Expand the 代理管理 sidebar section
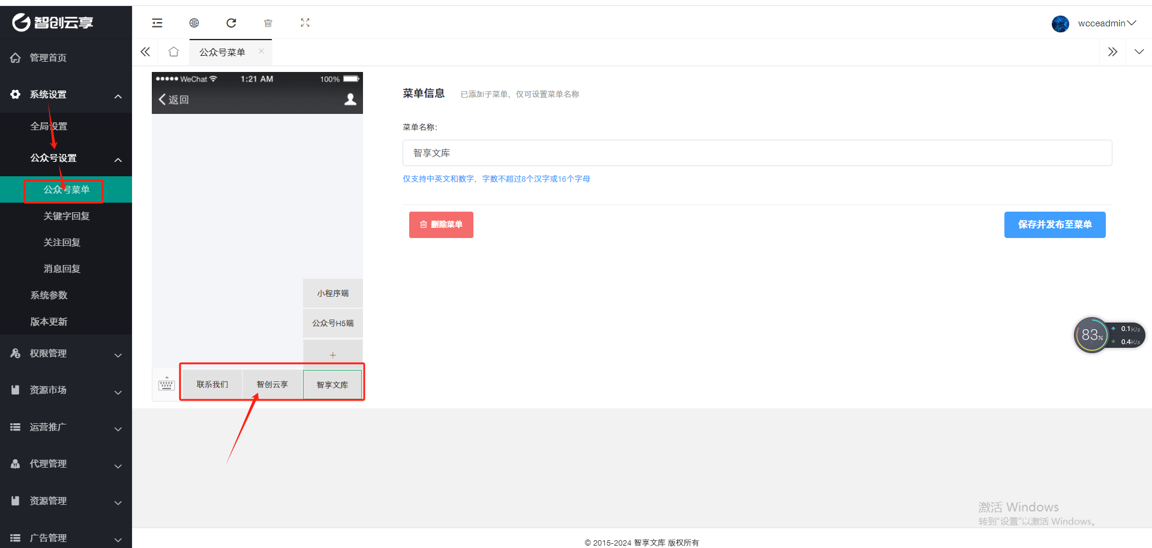The image size is (1152, 548). (66, 464)
